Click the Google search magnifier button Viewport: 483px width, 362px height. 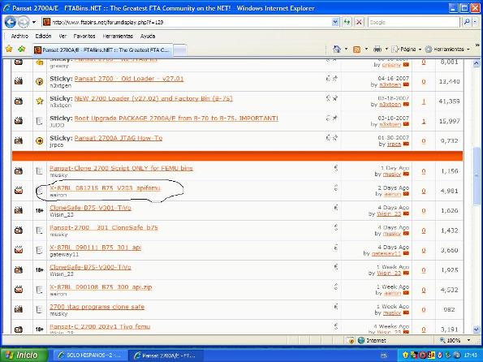(467, 22)
